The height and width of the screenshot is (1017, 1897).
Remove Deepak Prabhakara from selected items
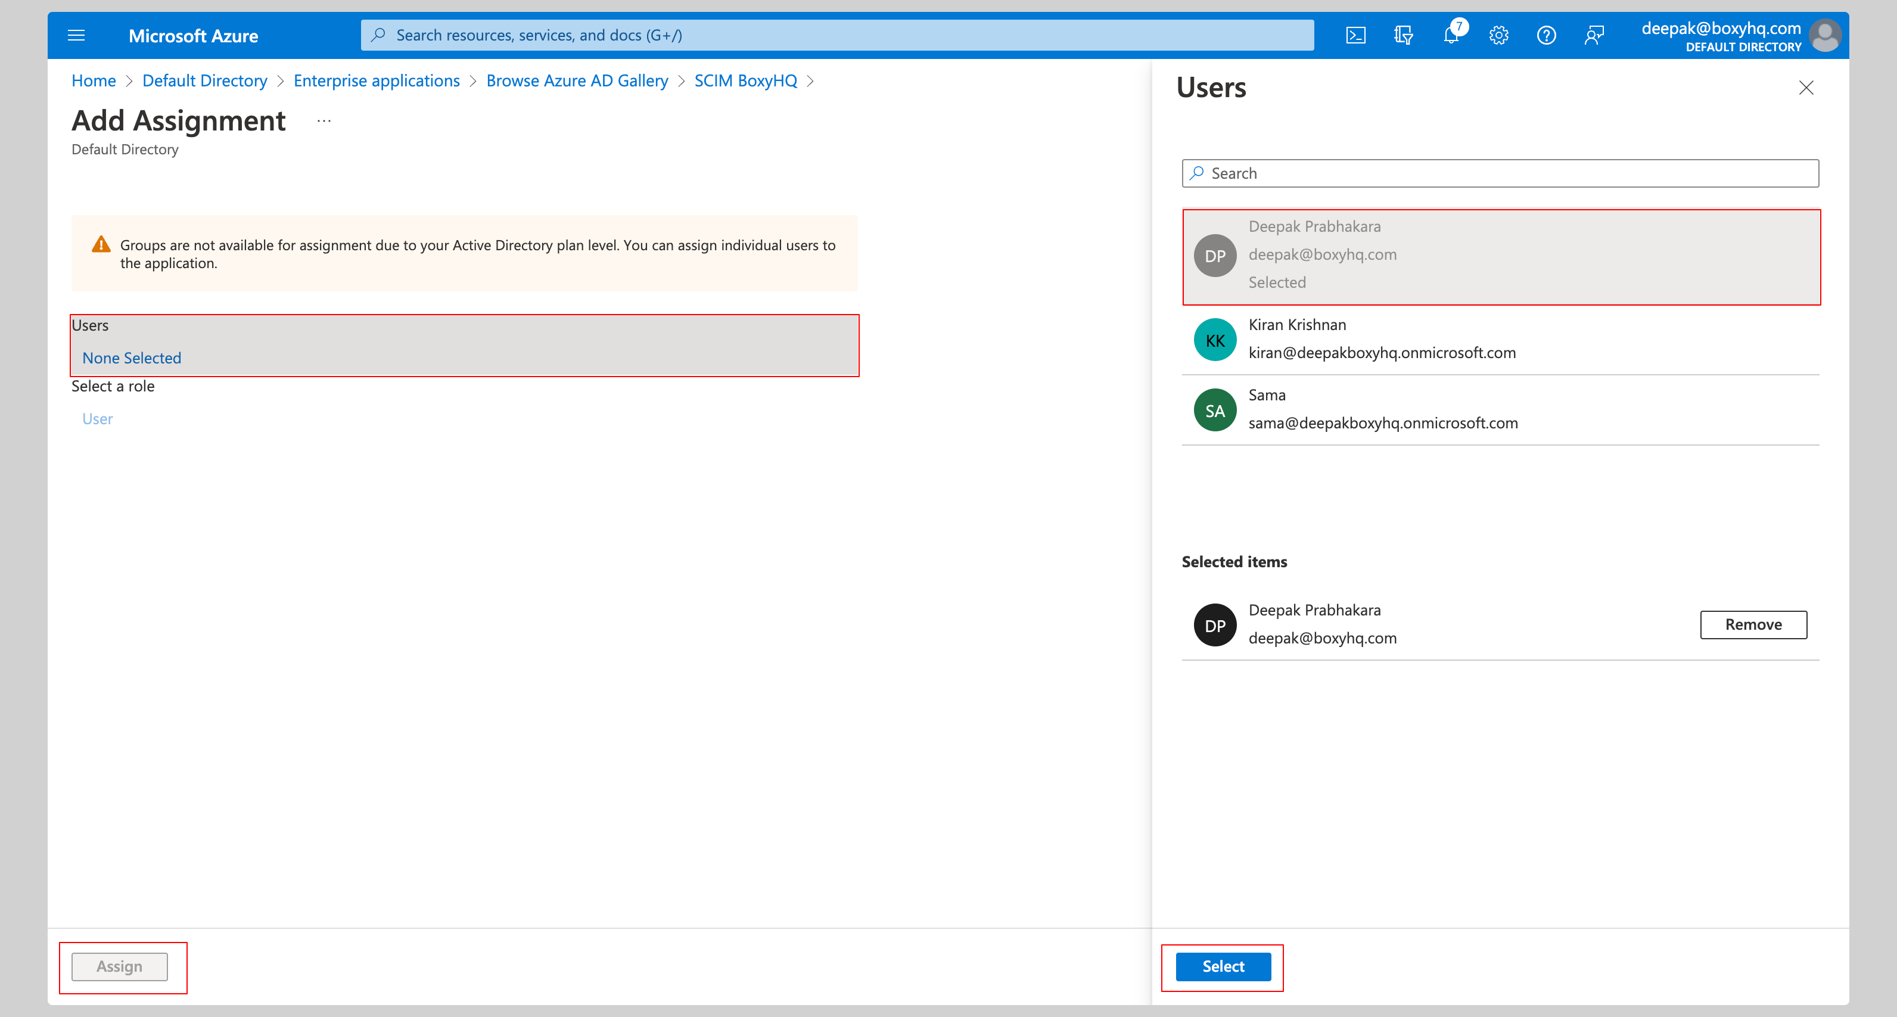tap(1753, 624)
